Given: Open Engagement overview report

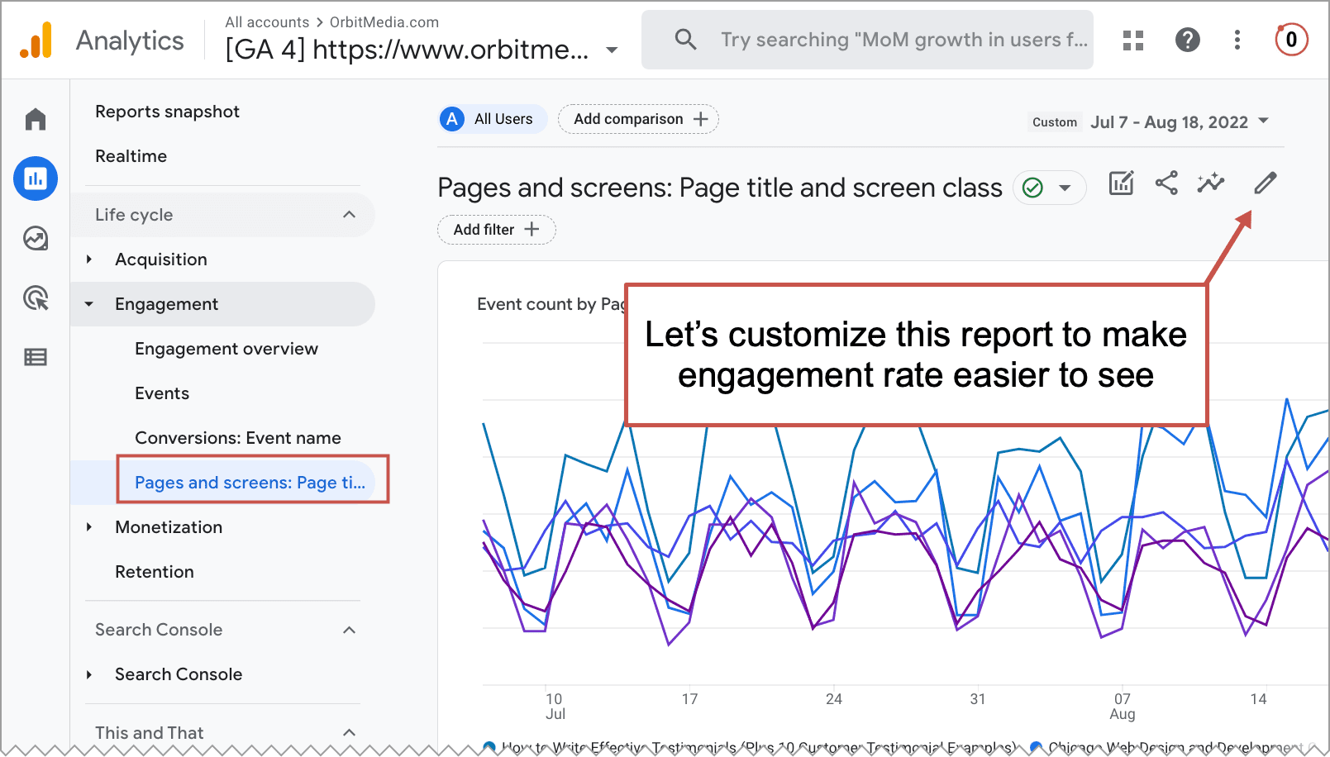Looking at the screenshot, I should coord(226,349).
